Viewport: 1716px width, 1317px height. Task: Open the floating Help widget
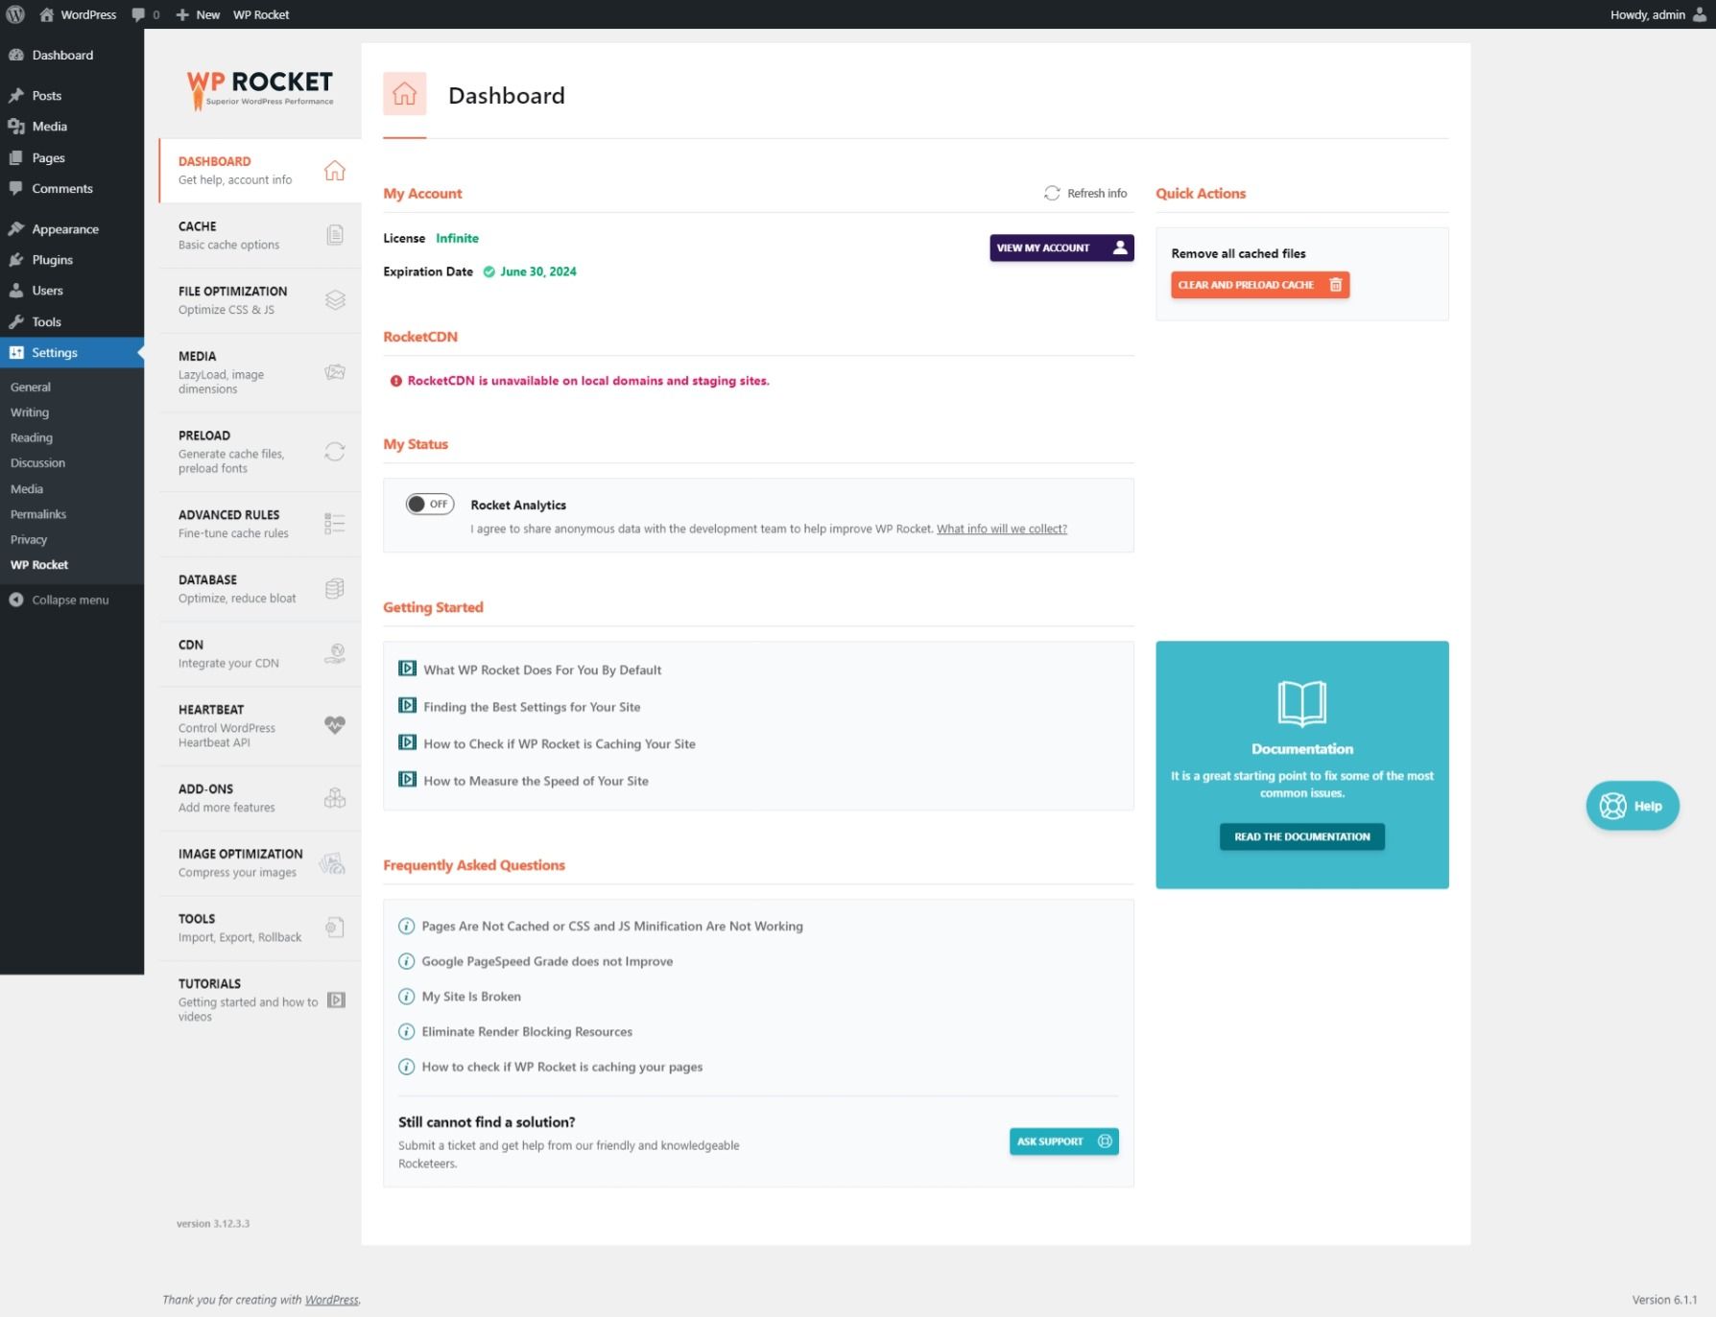[x=1632, y=806]
